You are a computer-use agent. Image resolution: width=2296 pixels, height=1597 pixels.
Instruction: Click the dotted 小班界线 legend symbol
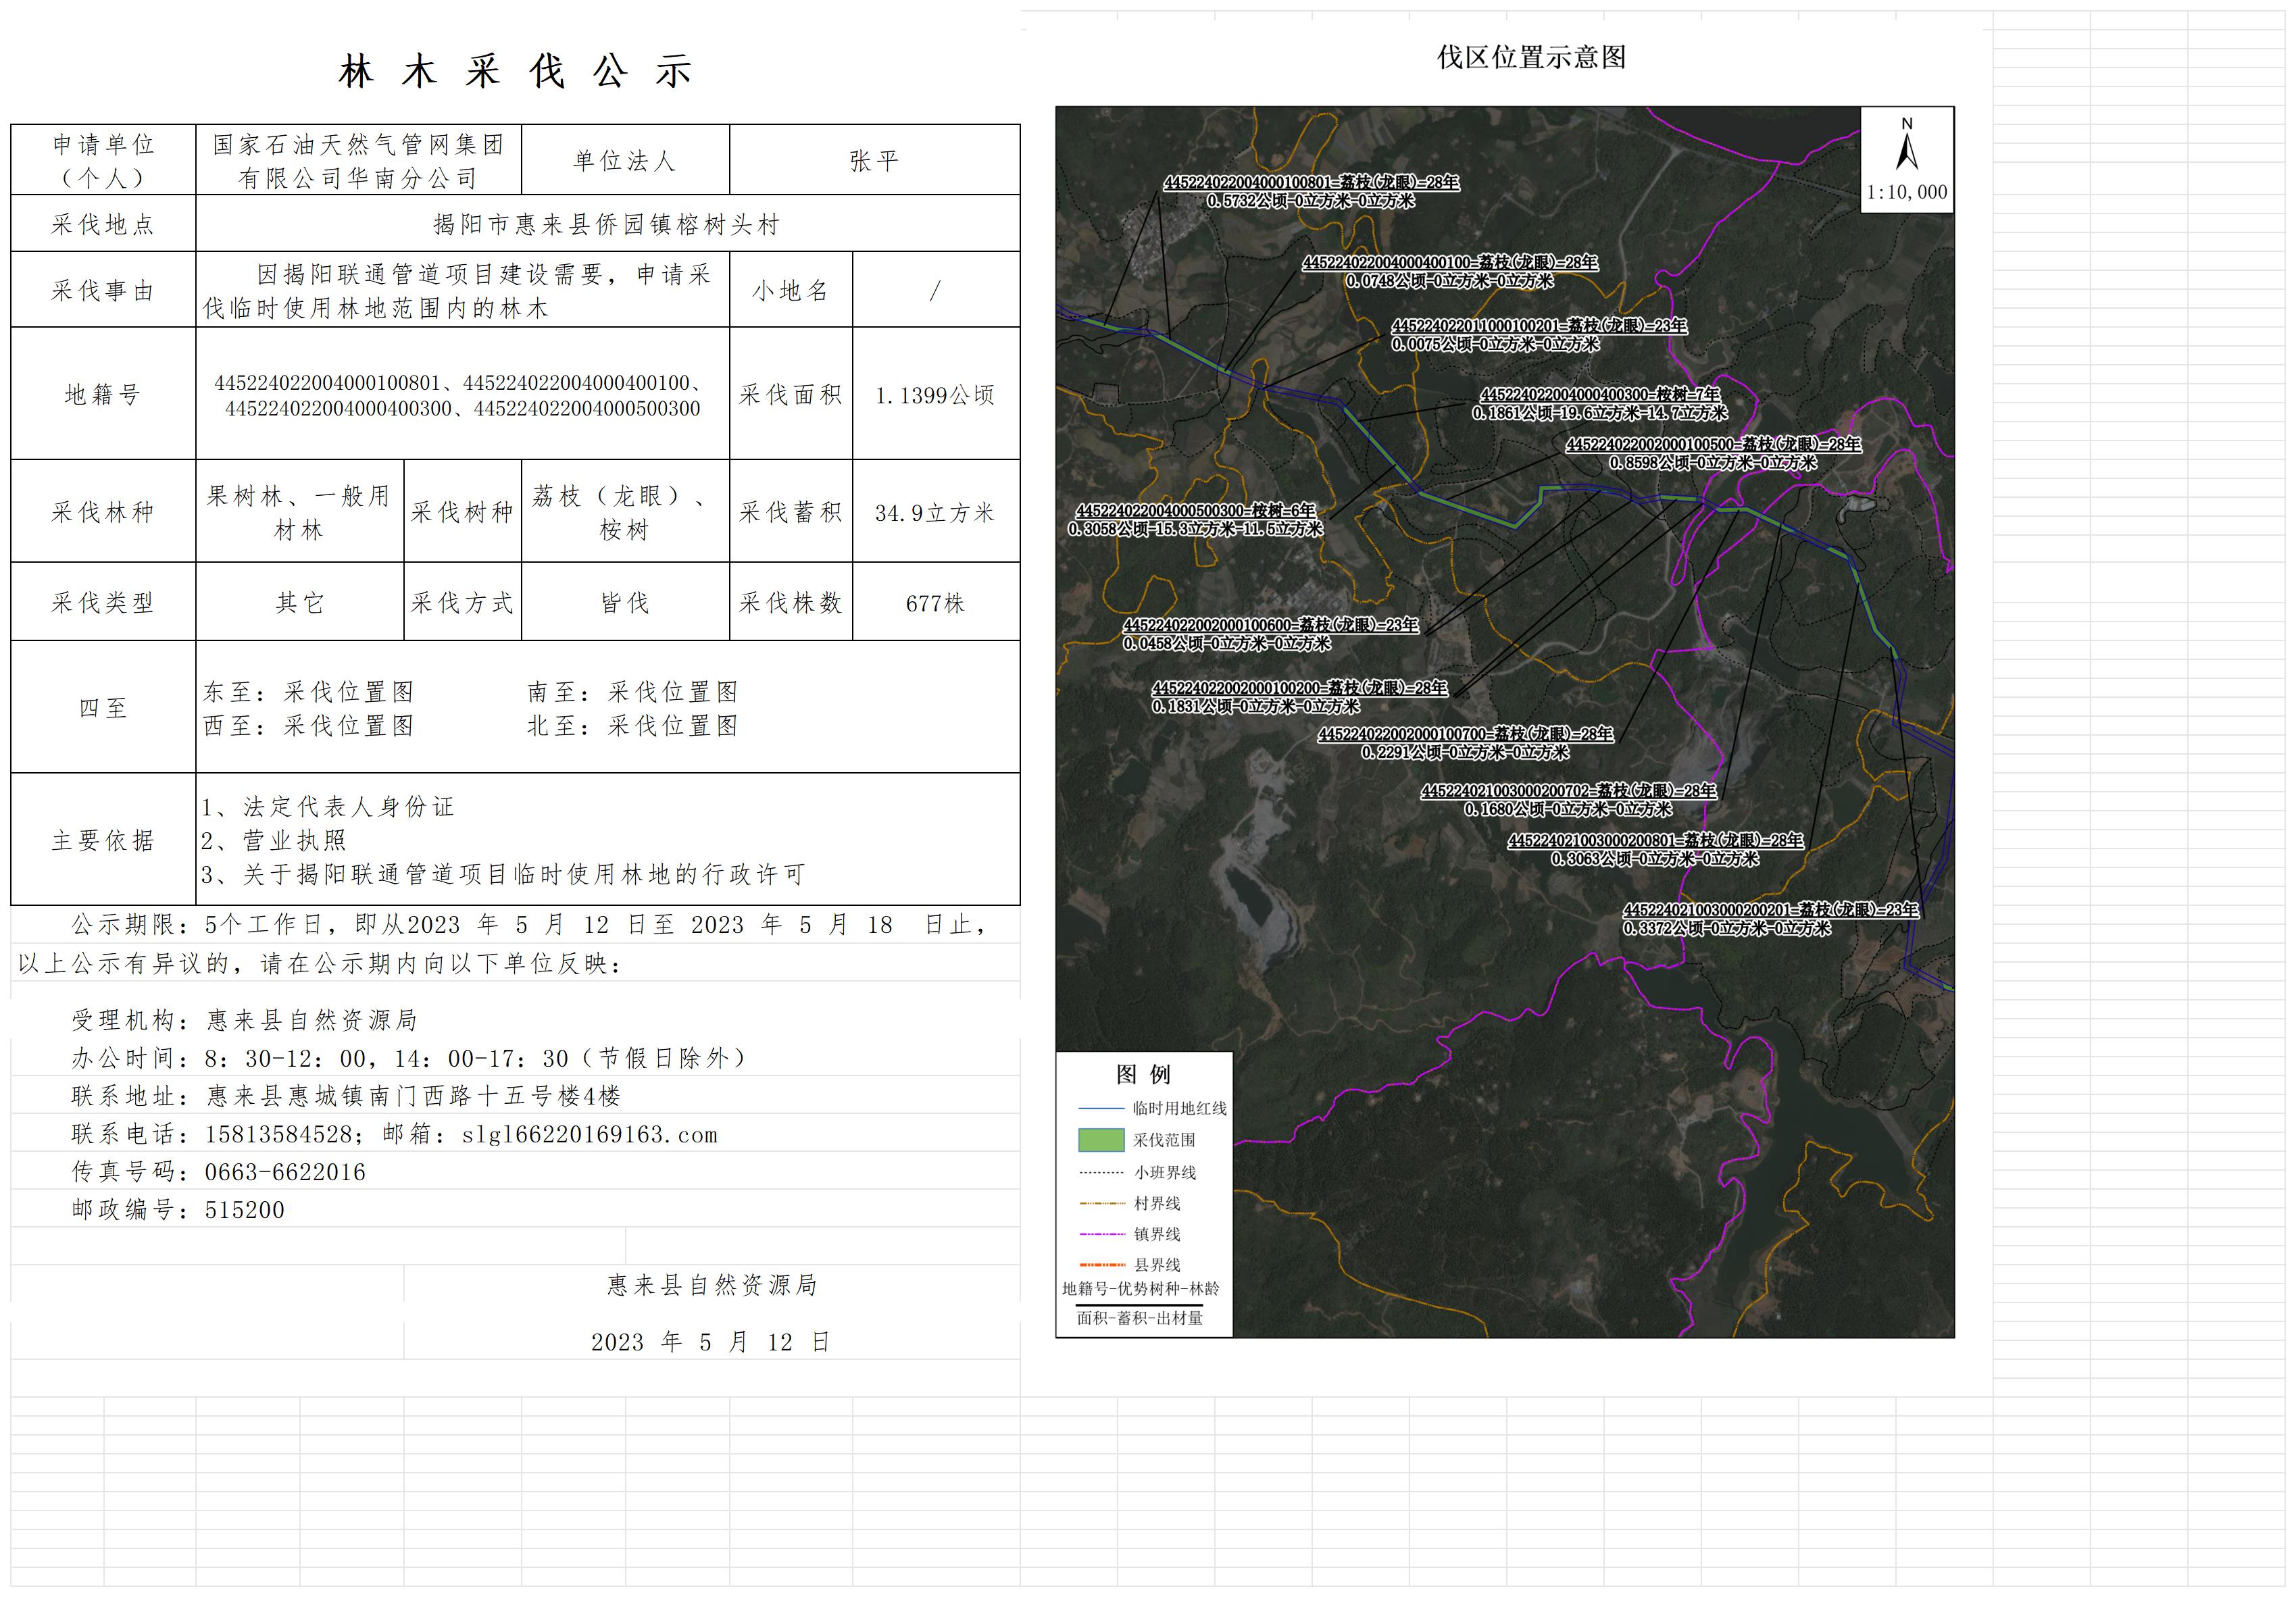click(1101, 1172)
